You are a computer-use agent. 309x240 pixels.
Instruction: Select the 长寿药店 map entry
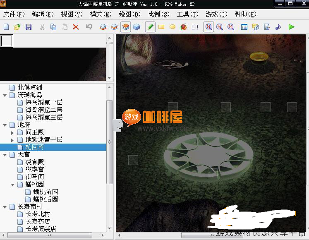tap(37, 222)
